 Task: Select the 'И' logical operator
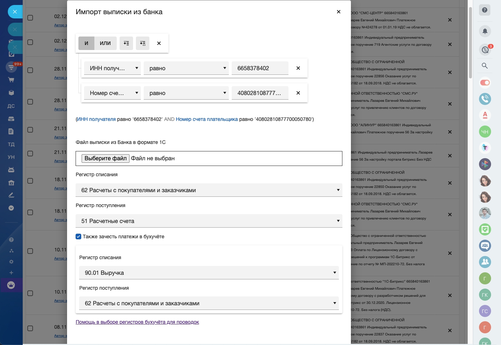point(86,43)
